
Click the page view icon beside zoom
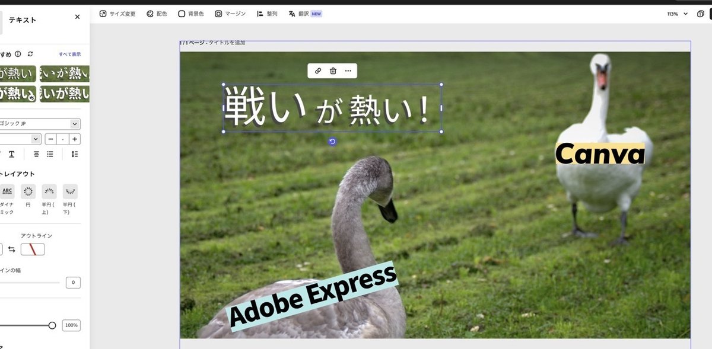click(x=701, y=14)
